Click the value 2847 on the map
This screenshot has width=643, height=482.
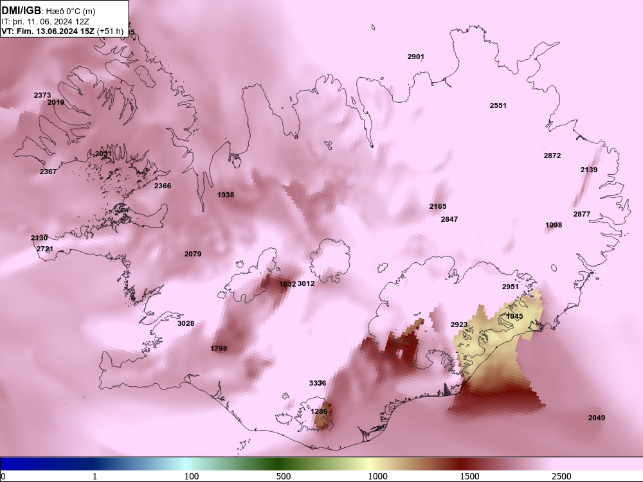coord(449,219)
